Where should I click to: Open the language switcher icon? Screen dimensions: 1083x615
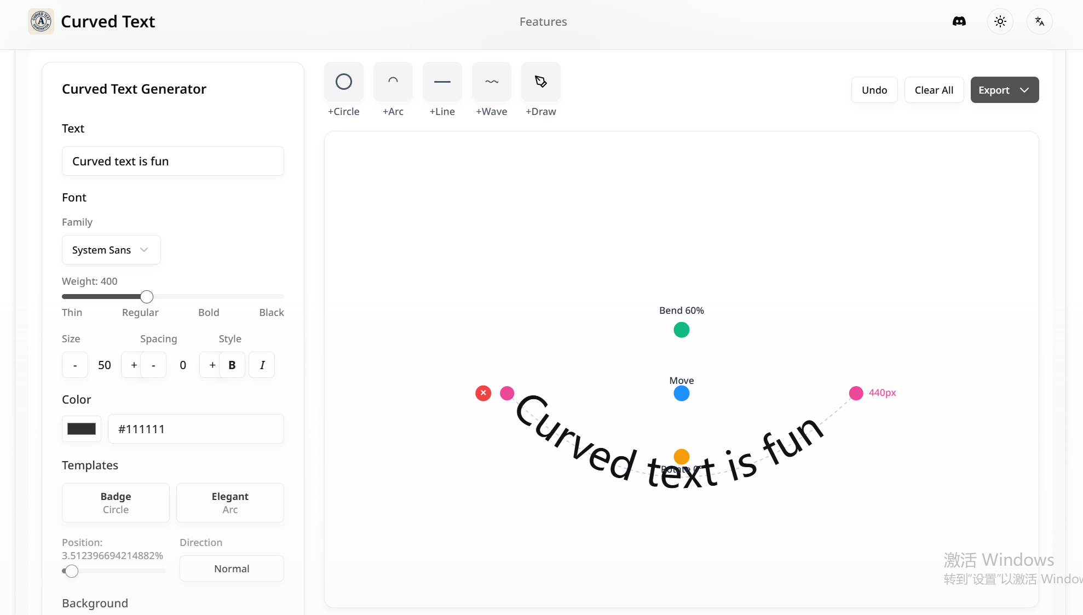click(x=1040, y=21)
